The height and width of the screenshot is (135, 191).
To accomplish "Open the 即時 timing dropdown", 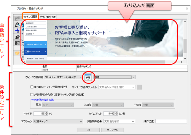I will coord(114,77).
